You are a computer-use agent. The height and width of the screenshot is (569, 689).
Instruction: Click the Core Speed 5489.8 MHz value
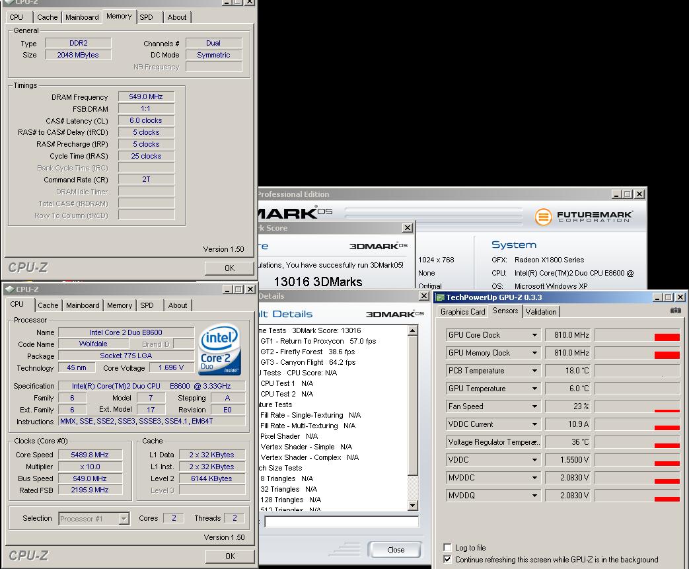90,455
